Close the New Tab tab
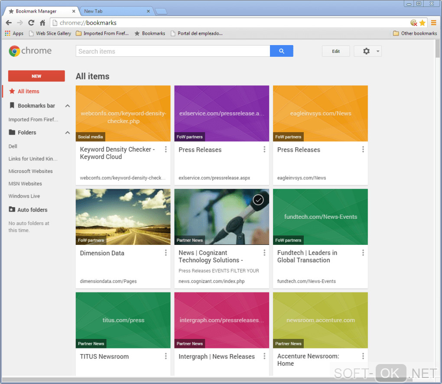Screen dimensions: 442x384 [148, 11]
